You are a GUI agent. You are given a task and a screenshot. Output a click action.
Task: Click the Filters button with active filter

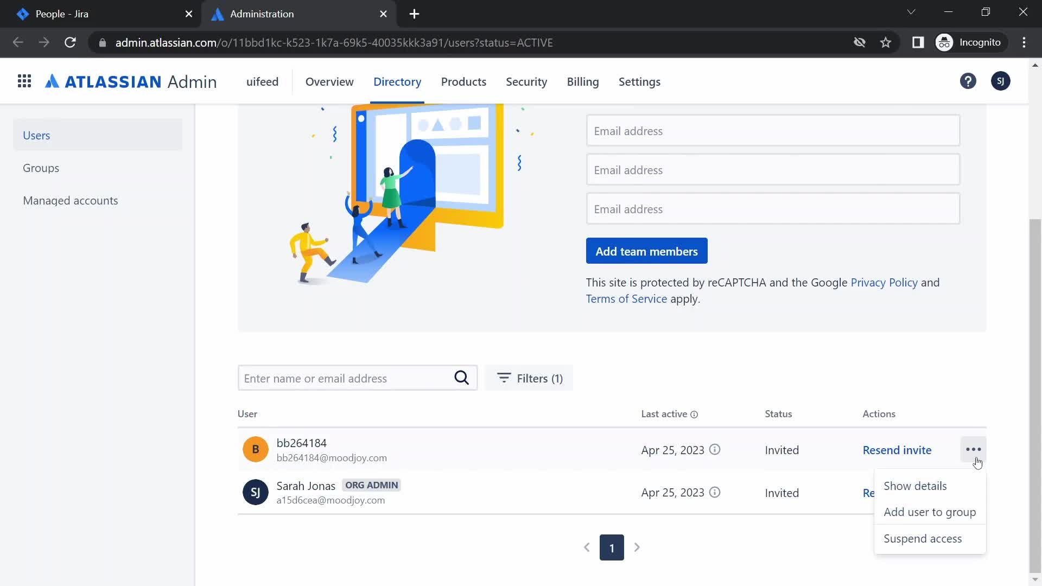[530, 378]
